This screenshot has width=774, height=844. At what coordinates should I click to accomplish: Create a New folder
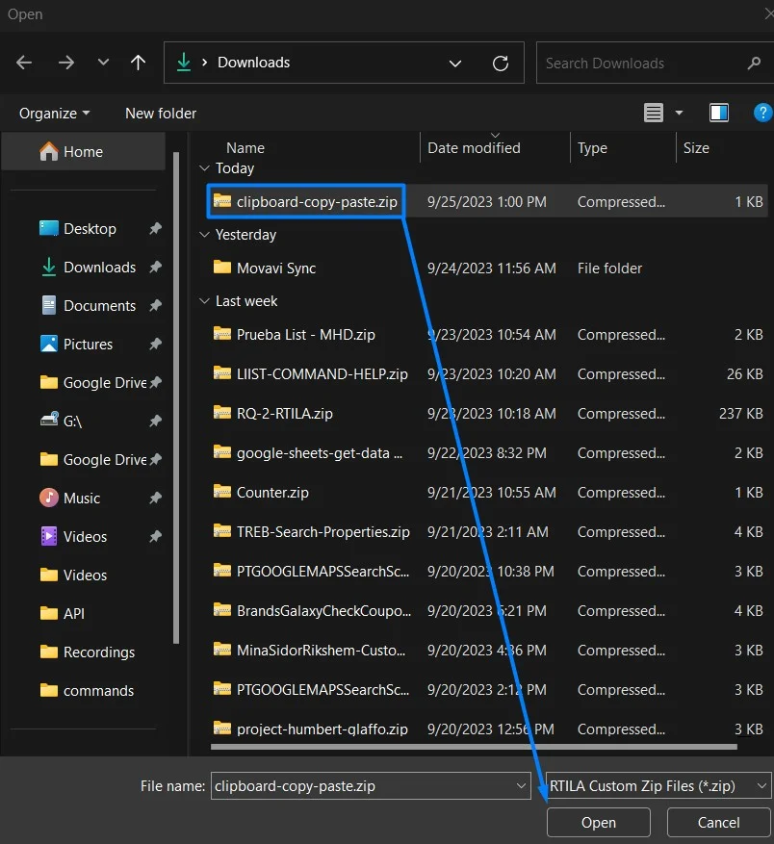(x=161, y=114)
